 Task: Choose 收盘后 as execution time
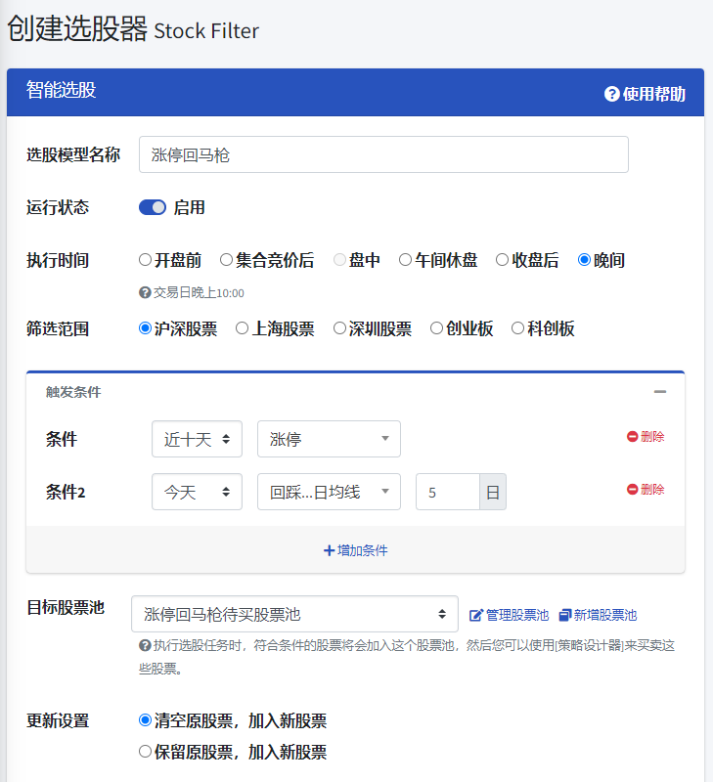[503, 260]
